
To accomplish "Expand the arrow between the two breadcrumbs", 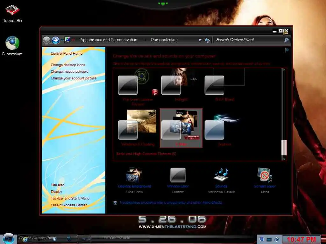I will (x=145, y=40).
